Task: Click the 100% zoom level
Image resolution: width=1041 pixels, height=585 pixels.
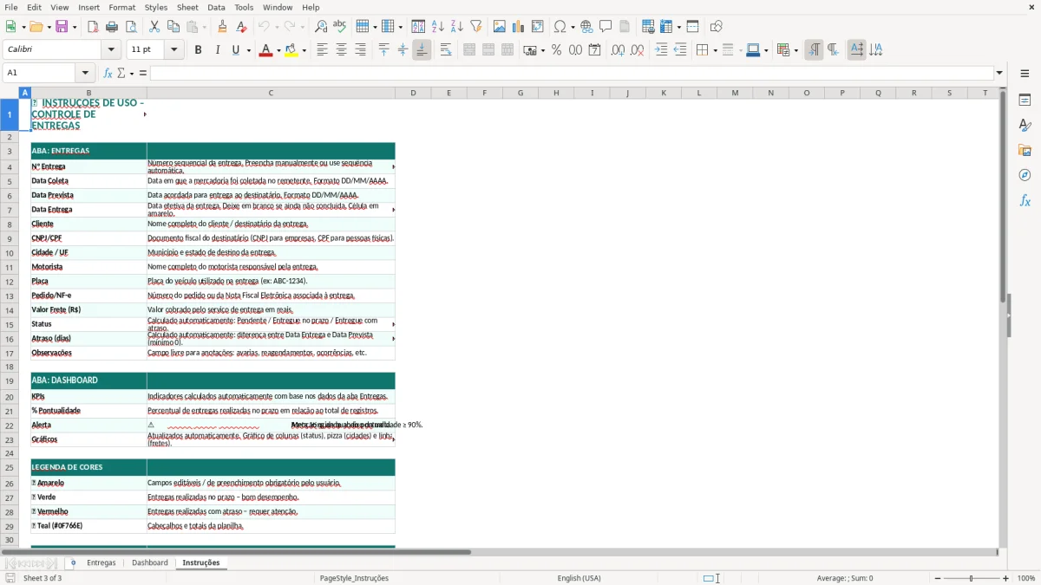Action: [x=1026, y=578]
